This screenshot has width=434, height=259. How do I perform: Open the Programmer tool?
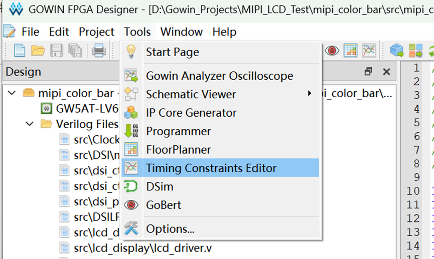pyautogui.click(x=220, y=131)
